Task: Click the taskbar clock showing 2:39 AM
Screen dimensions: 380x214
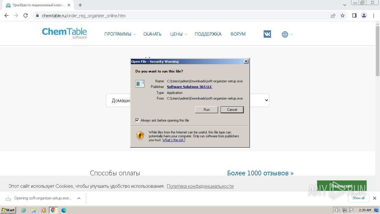Action: coord(365,210)
